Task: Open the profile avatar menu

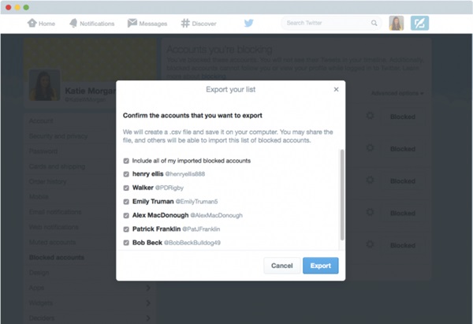Action: point(396,23)
